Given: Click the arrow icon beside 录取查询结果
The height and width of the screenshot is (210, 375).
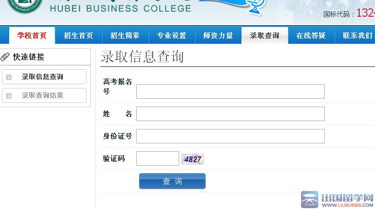Looking at the screenshot, I should [x=9, y=96].
